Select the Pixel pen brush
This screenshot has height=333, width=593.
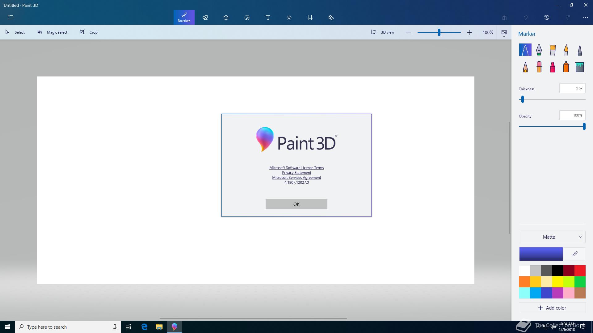[580, 50]
